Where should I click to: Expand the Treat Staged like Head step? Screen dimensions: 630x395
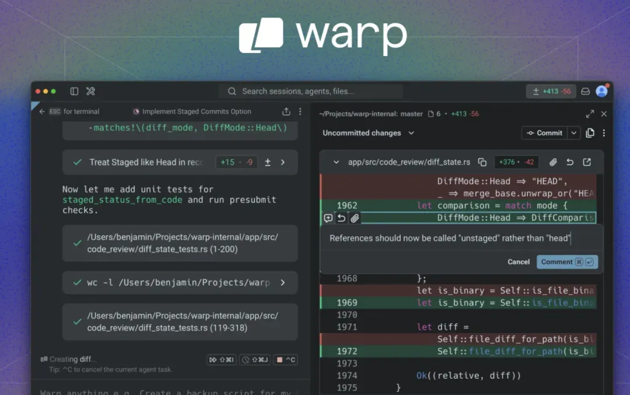click(x=283, y=162)
